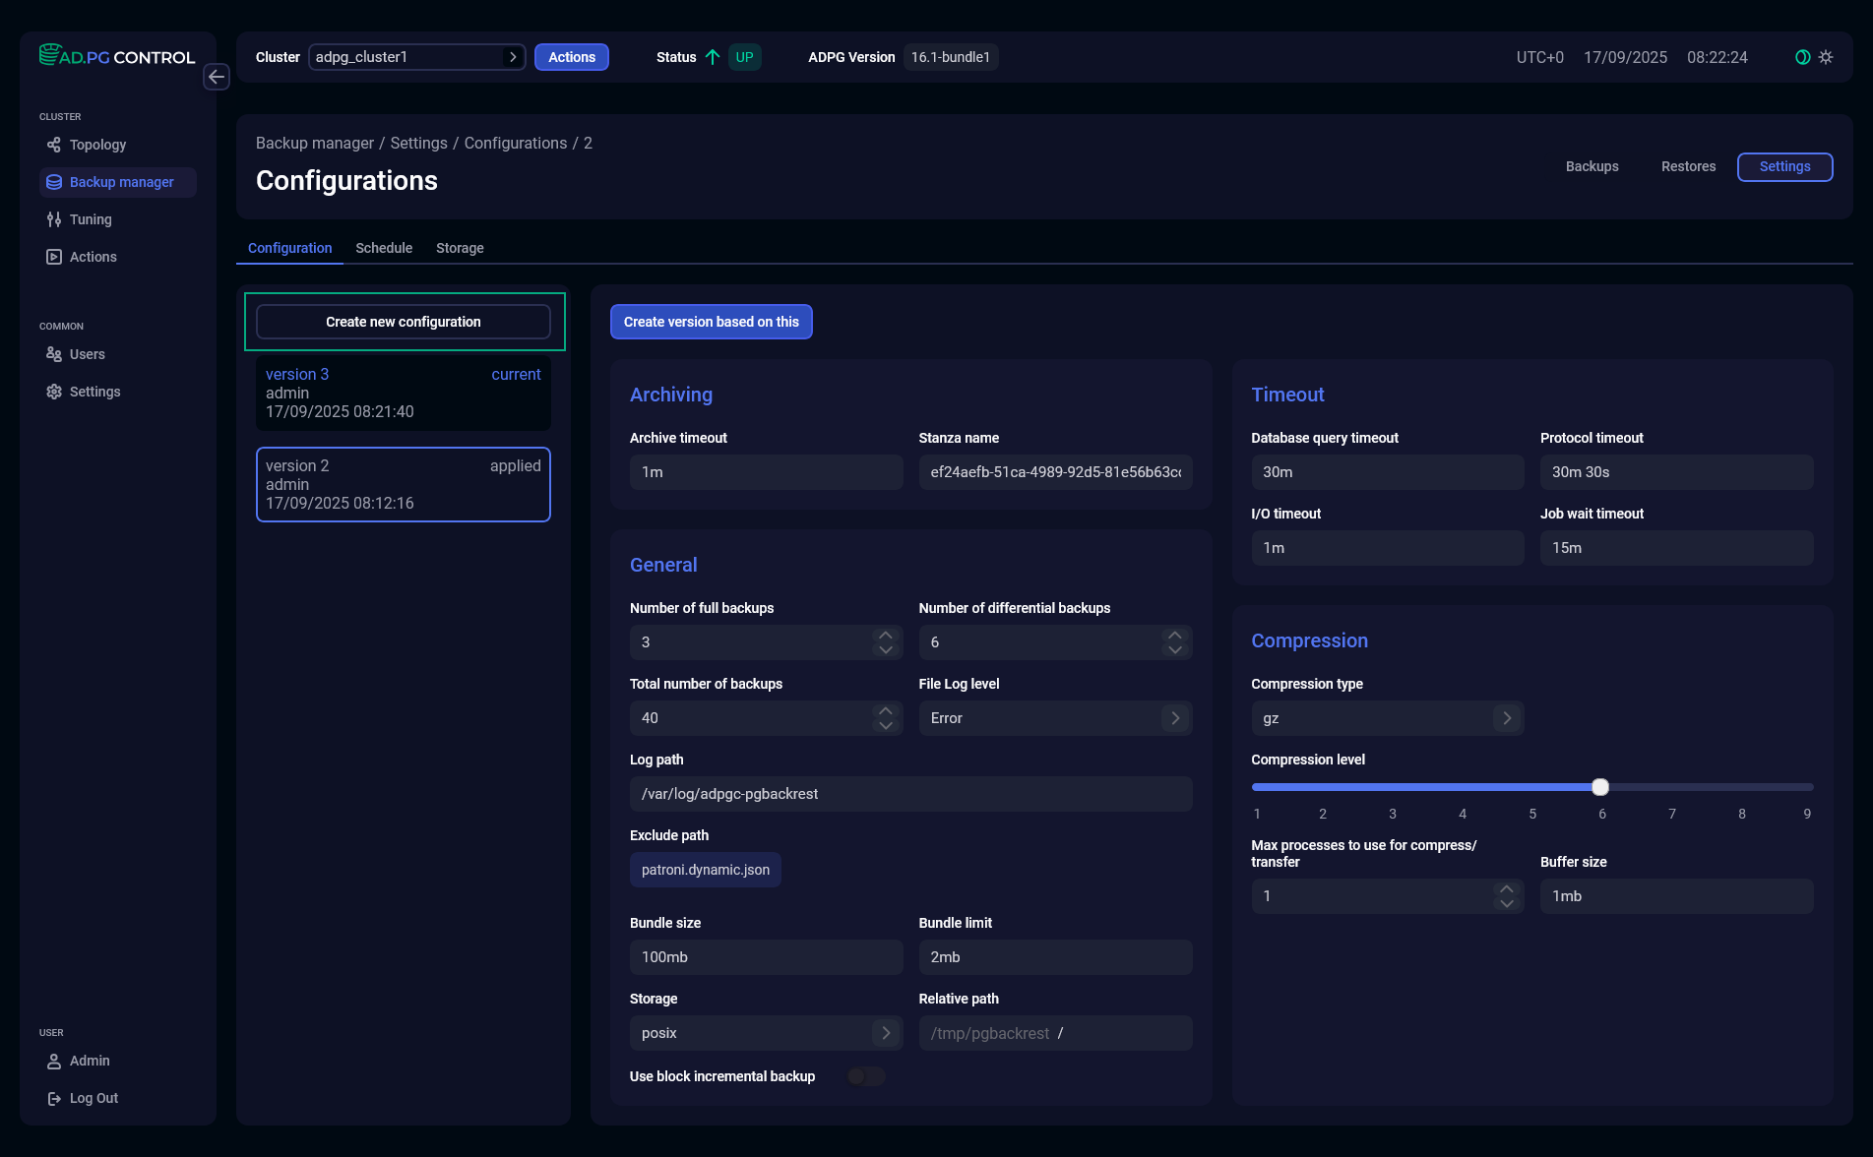Expand the File Log level selector
The image size is (1873, 1157).
point(1174,718)
